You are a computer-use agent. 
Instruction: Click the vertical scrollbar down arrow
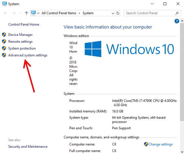[x=182, y=152]
